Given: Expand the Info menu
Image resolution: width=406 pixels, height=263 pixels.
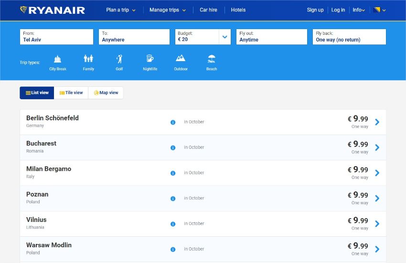Looking at the screenshot, I should coord(359,10).
